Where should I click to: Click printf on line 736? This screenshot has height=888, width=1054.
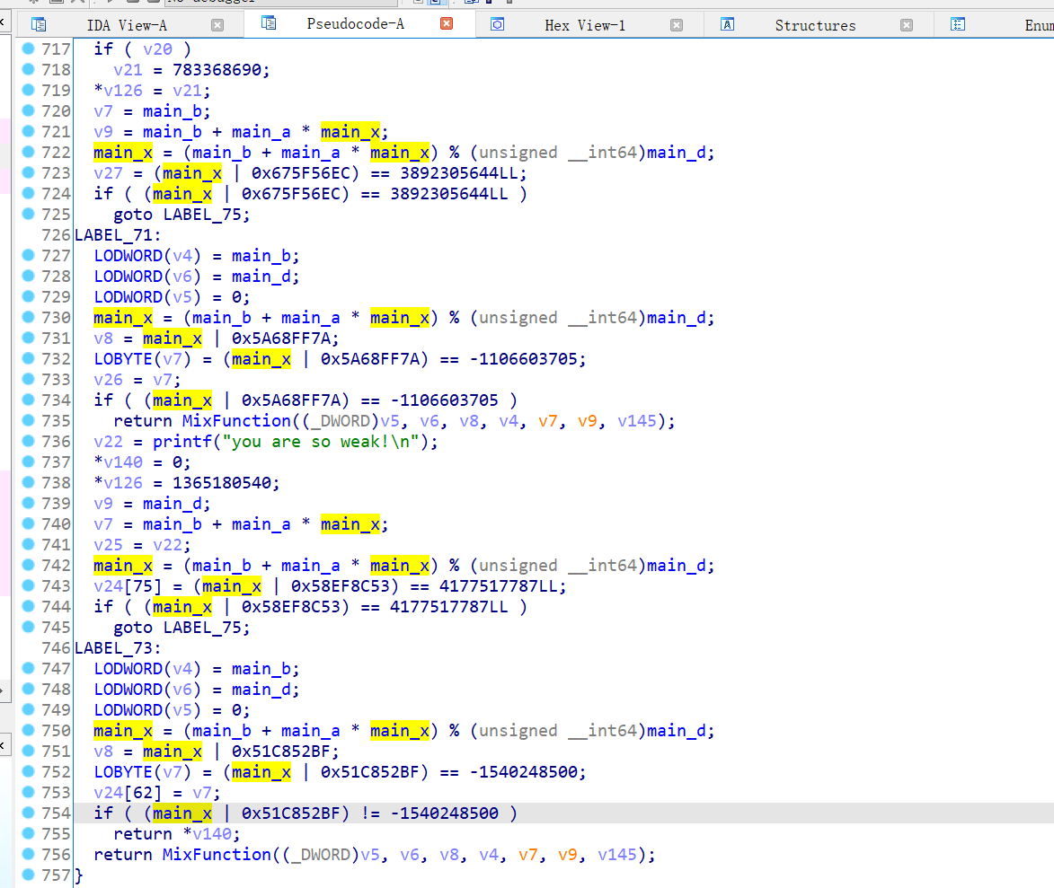(x=182, y=442)
